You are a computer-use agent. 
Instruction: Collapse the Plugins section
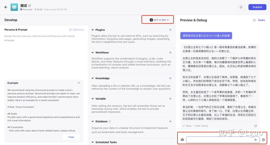point(93,30)
